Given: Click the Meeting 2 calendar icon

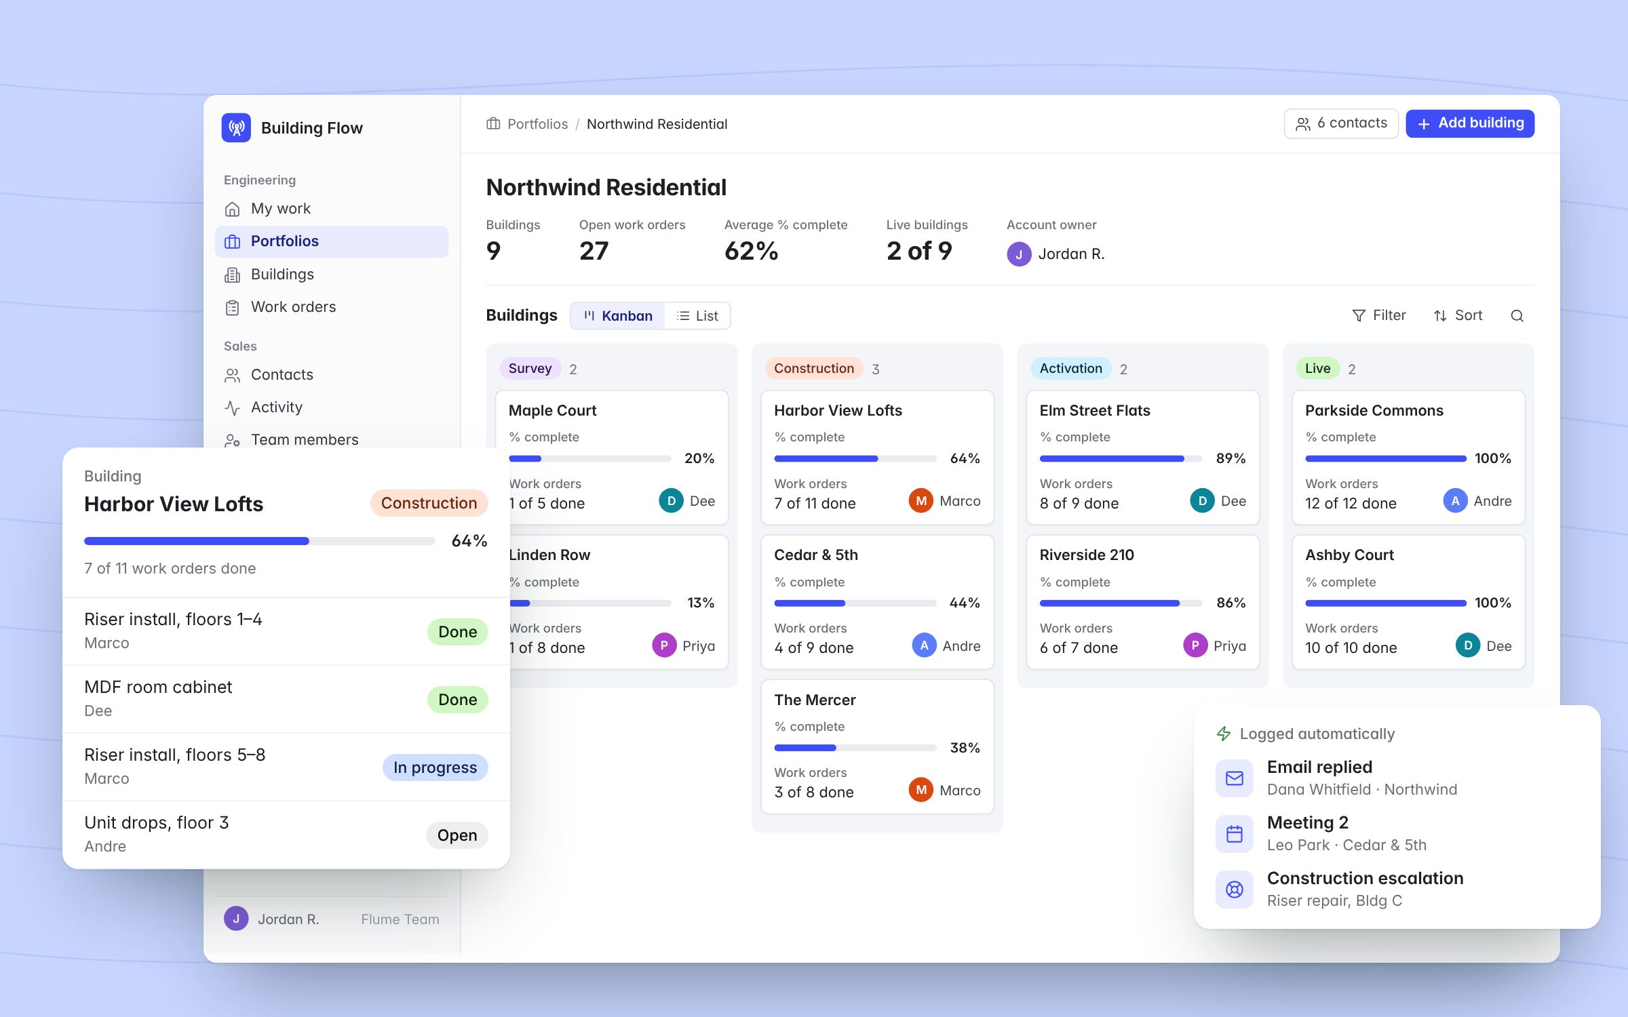Looking at the screenshot, I should [1235, 834].
